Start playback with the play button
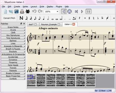The height and width of the screenshot is (93, 116). (x=82, y=11)
